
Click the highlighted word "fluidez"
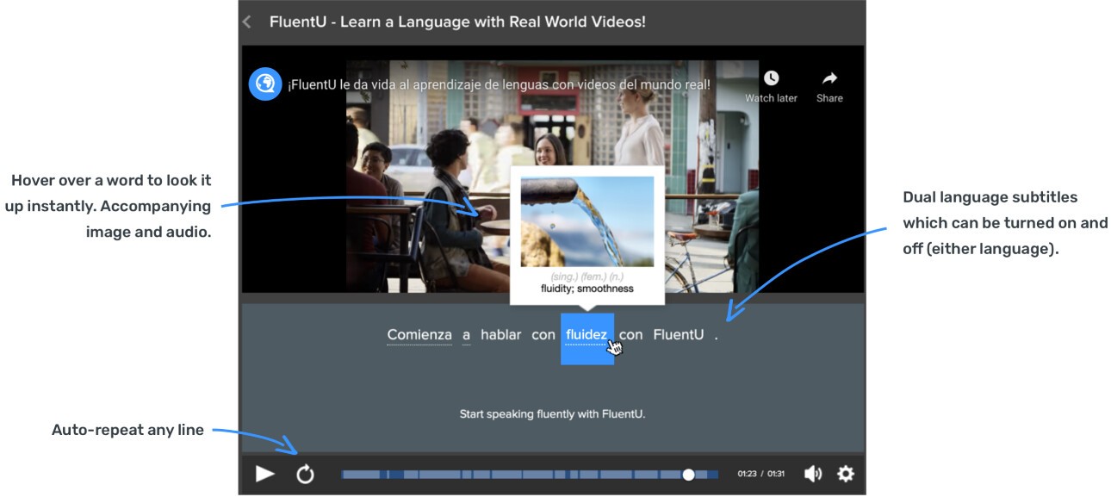[x=587, y=335]
